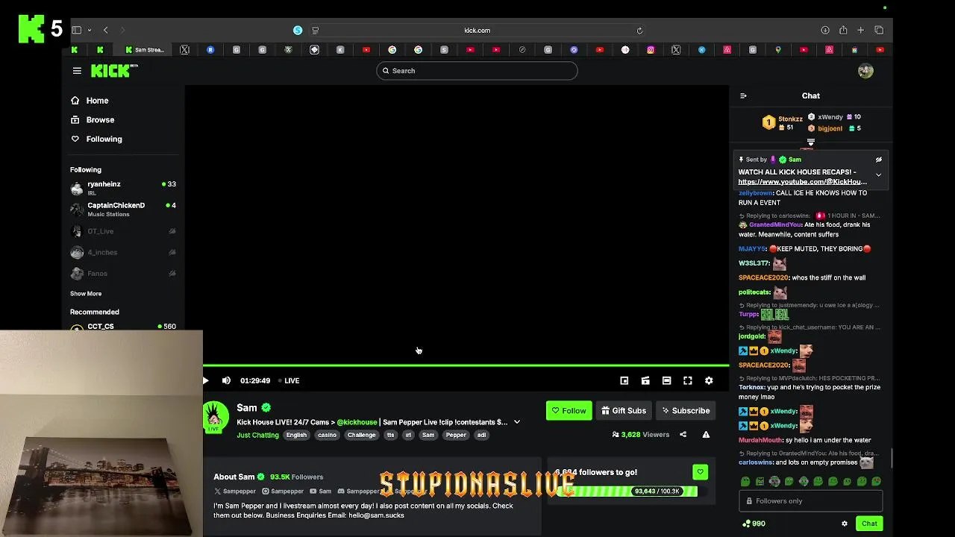The height and width of the screenshot is (537, 955).
Task: Hide the pinned message in chat
Action: 878,160
